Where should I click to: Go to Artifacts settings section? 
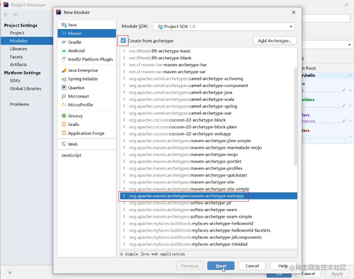coord(18,65)
